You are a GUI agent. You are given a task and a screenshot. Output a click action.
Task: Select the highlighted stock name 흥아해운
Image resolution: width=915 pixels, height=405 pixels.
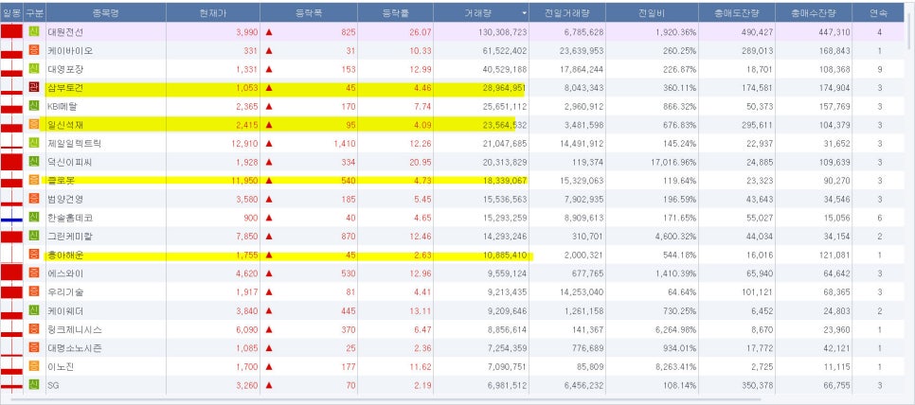[65, 255]
